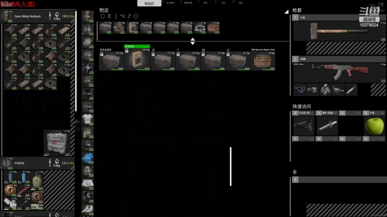Viewport: 387px width, 217px height.
Task: Toggle lock on the highlighted wardrobe
Action: (127, 51)
